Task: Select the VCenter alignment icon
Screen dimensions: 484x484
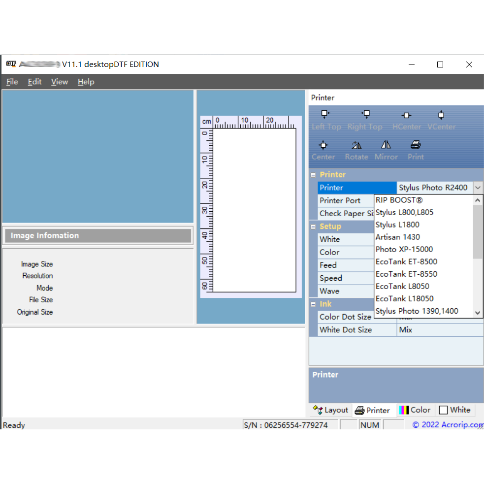Action: click(441, 115)
